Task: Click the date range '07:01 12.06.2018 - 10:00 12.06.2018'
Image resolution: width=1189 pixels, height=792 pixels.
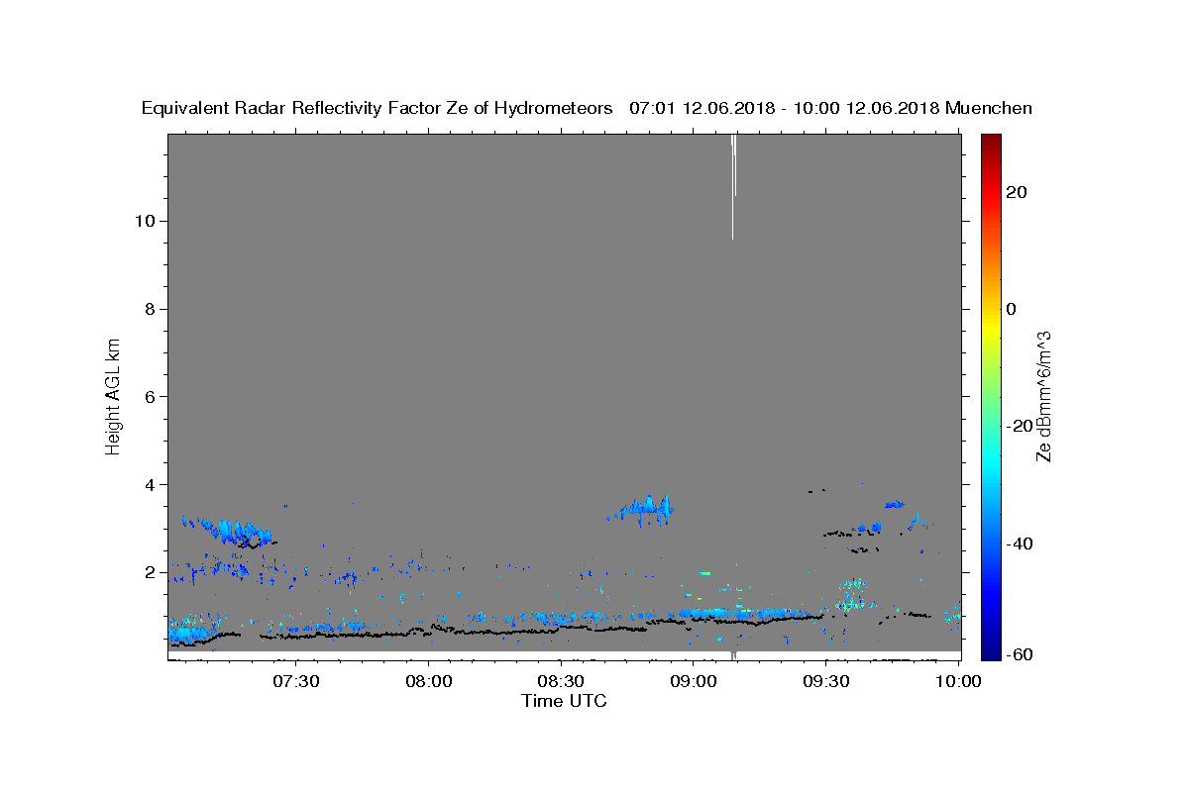Action: tap(785, 109)
